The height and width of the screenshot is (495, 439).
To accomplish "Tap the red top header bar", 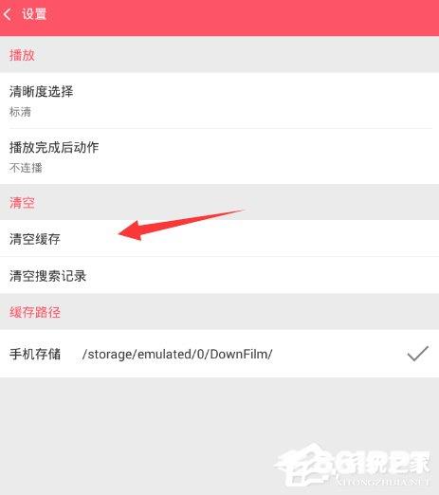I will (219, 18).
